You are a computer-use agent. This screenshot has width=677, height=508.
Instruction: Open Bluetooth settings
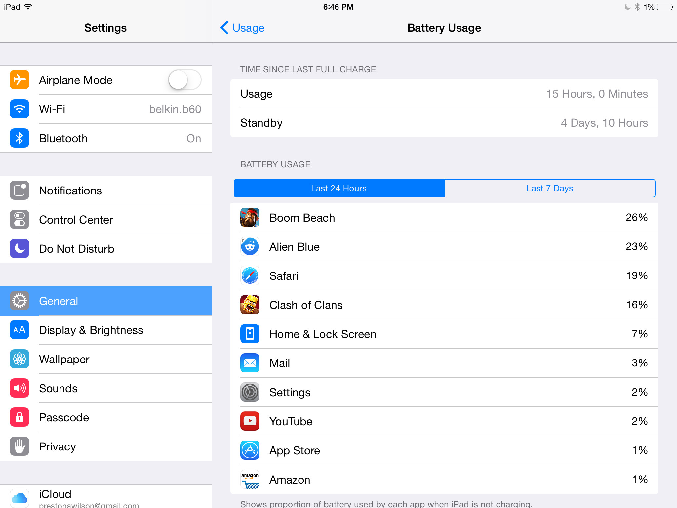(x=106, y=138)
